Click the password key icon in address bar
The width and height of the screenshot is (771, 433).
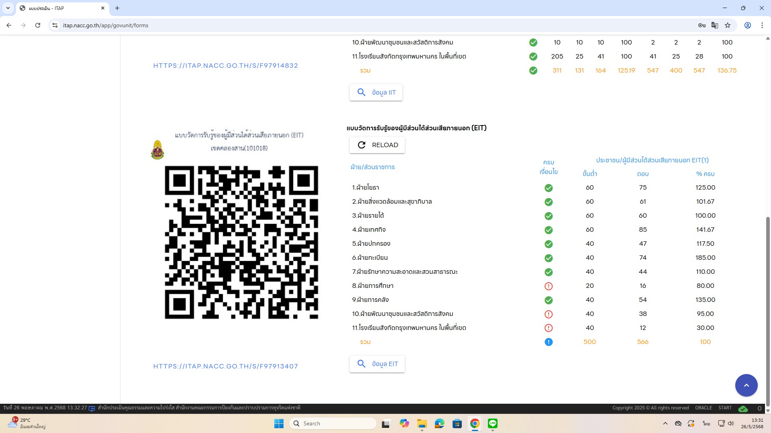702,25
